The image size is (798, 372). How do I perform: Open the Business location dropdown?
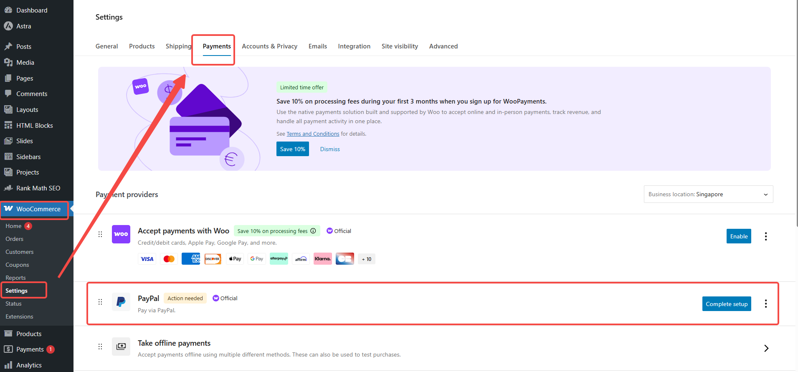tap(708, 194)
